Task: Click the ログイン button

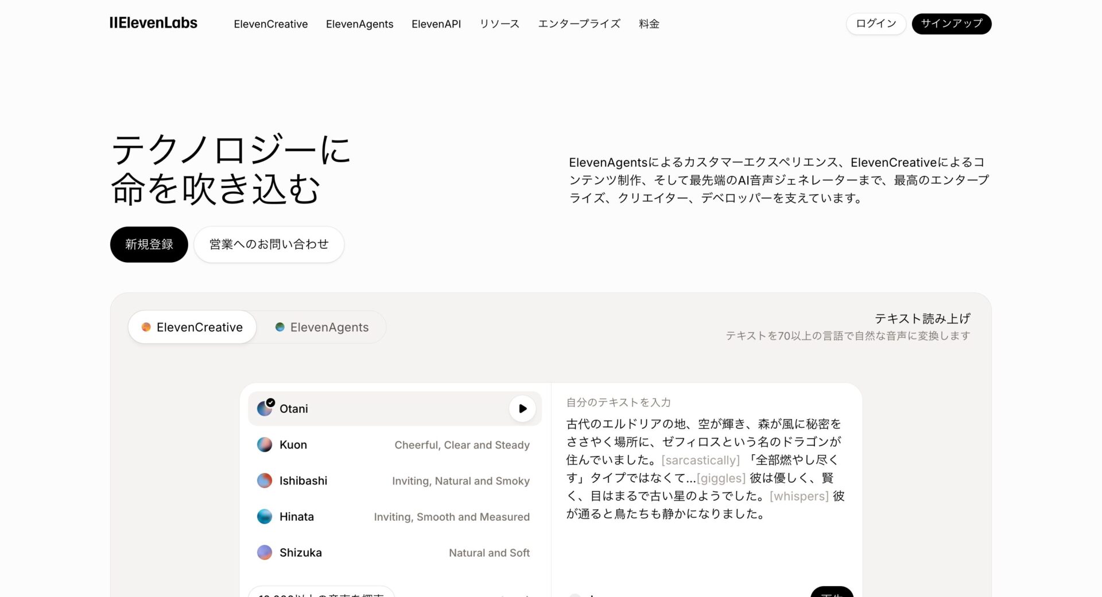Action: click(875, 24)
